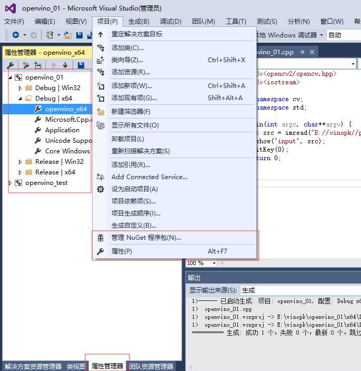
Task: Click the navigate forward arrow icon
Action: pyautogui.click(x=34, y=35)
